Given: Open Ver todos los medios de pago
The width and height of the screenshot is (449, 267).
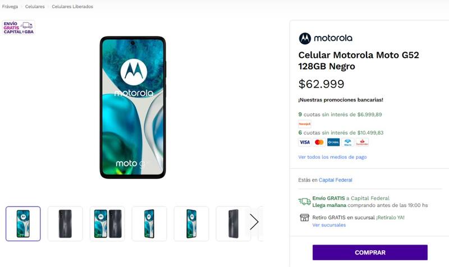Looking at the screenshot, I should click(332, 157).
